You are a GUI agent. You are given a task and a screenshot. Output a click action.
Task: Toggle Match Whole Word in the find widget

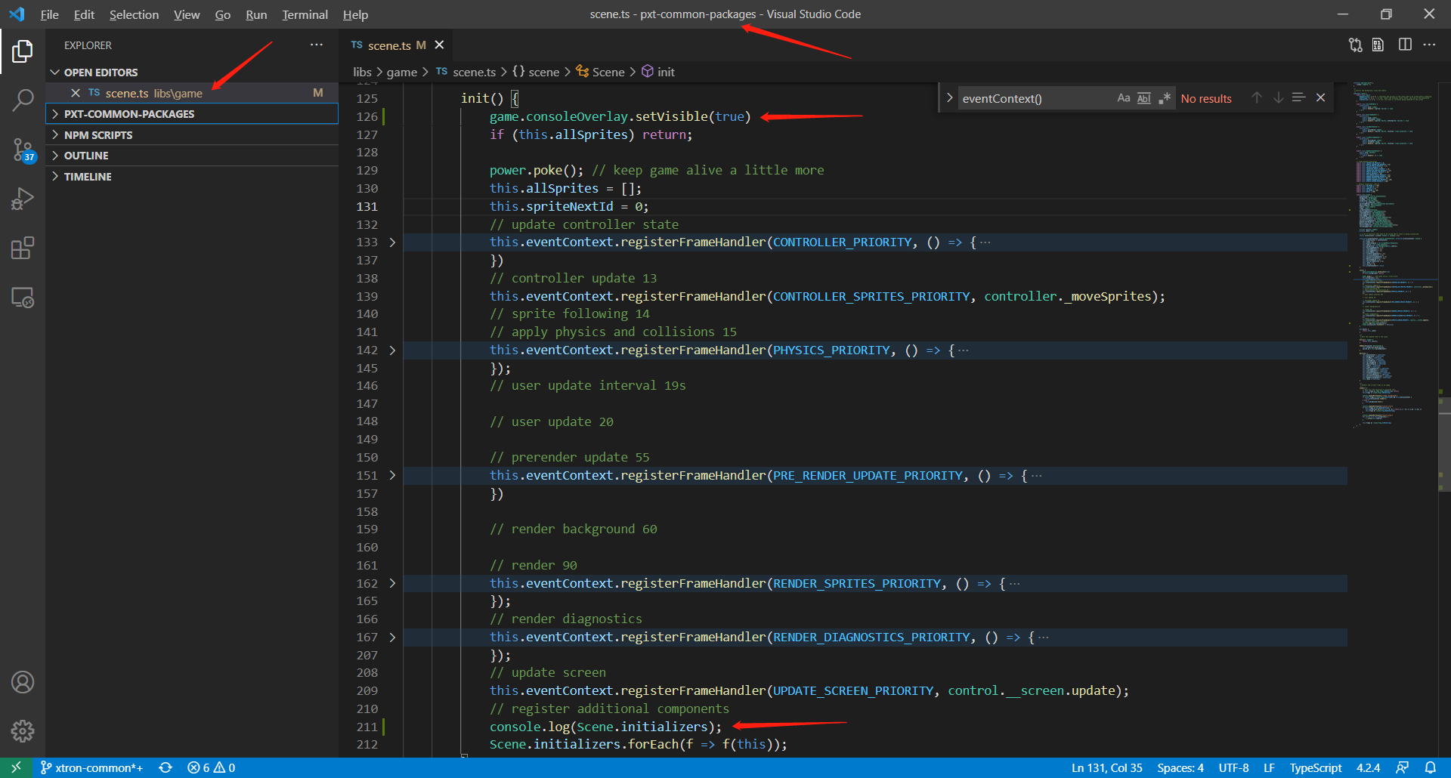(1143, 97)
